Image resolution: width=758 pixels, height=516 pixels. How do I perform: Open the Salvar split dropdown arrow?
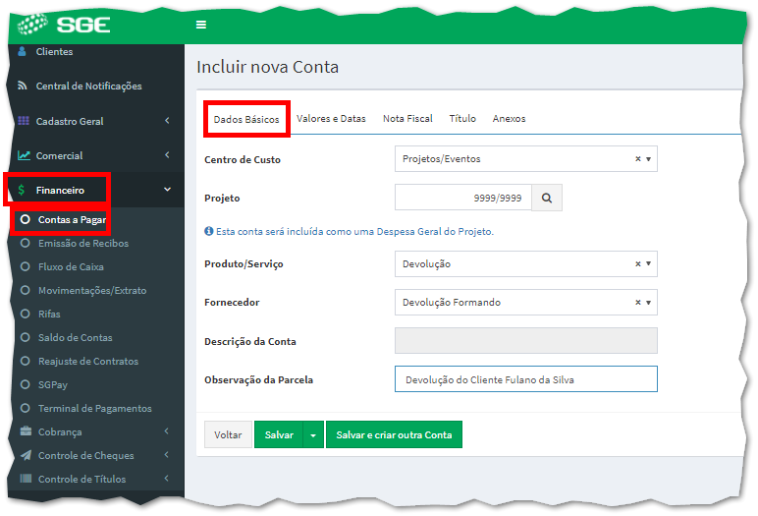[313, 434]
